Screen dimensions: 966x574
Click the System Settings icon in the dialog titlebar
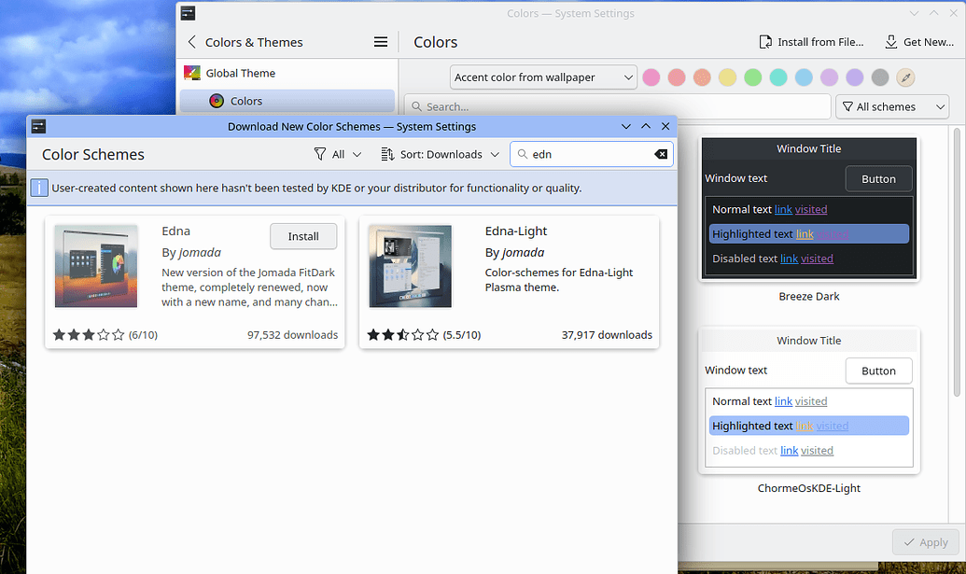[38, 126]
